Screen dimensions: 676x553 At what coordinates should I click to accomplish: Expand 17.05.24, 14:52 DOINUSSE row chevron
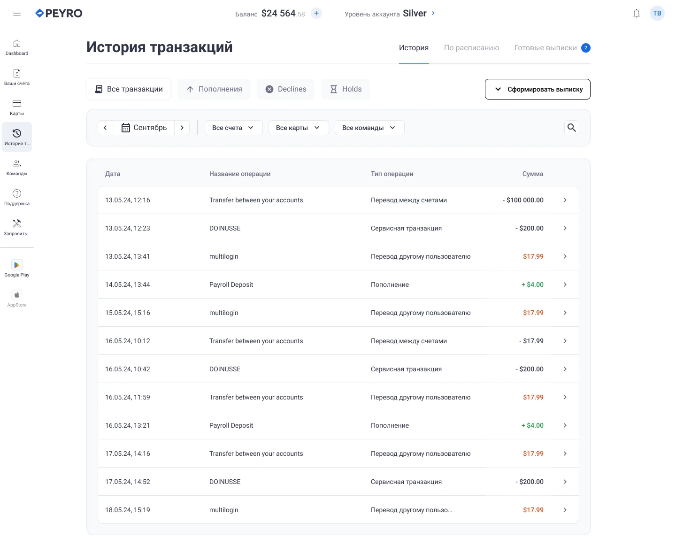[x=565, y=482]
